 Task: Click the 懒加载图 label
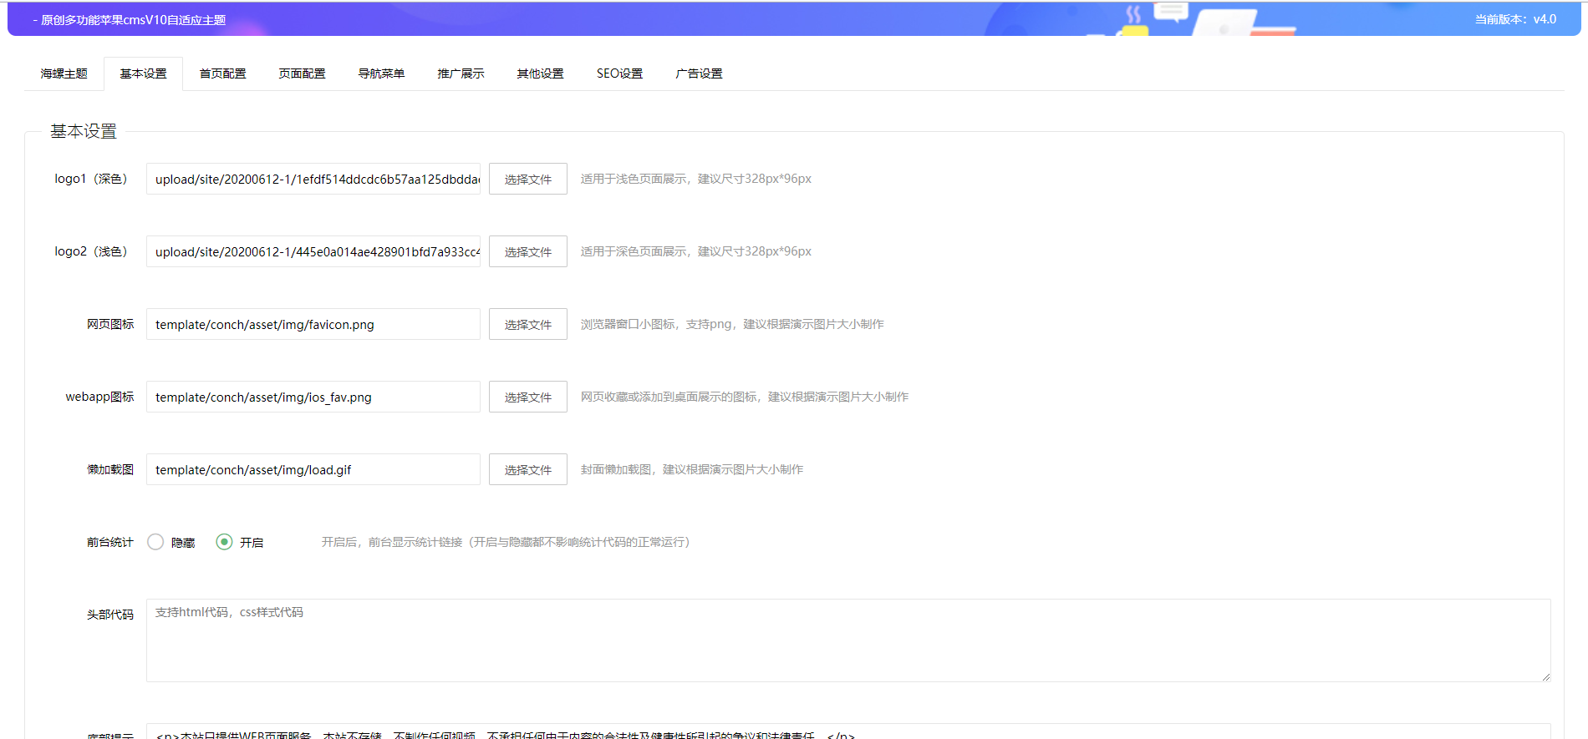(110, 469)
